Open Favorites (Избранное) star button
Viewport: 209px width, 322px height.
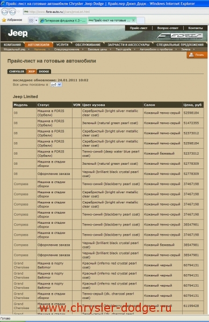12,20
